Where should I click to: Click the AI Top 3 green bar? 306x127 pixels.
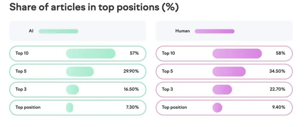72,89
